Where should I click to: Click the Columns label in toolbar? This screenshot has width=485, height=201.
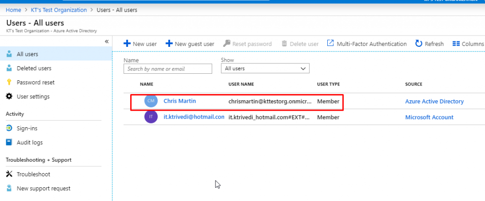coord(473,44)
